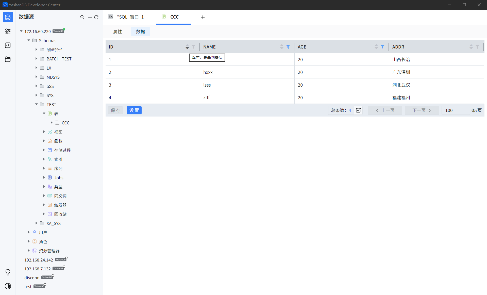This screenshot has width=487, height=295.
Task: Refresh the data source tree
Action: (x=96, y=17)
